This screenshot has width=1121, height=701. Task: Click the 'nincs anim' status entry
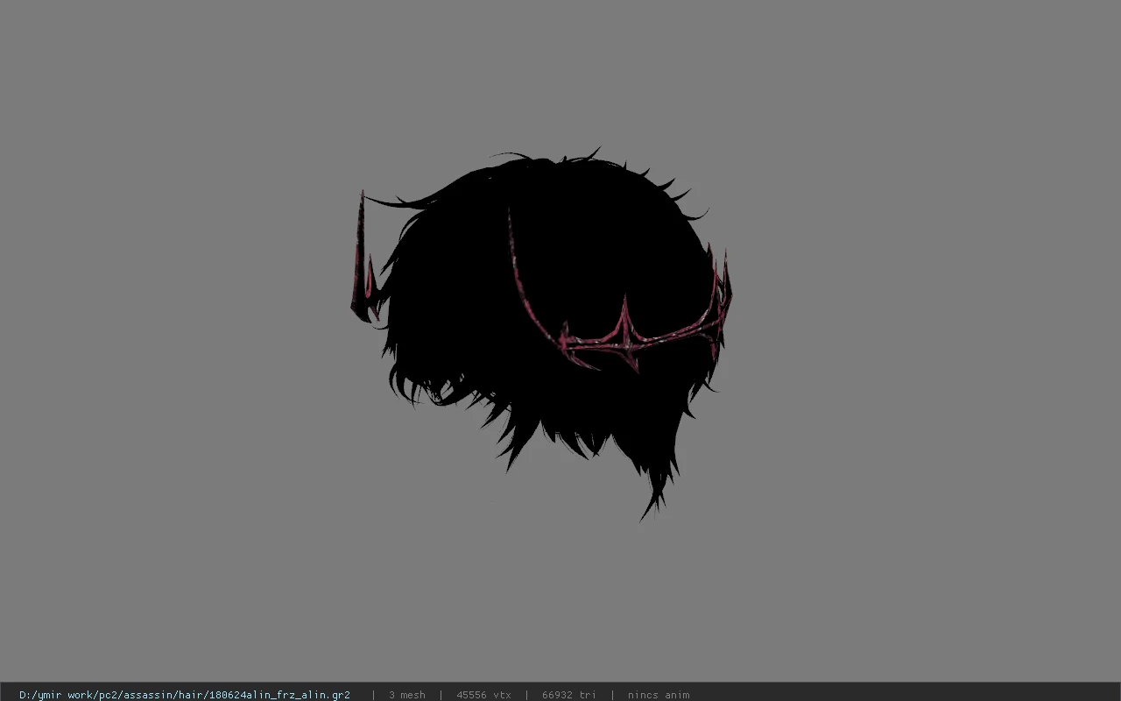pos(659,695)
